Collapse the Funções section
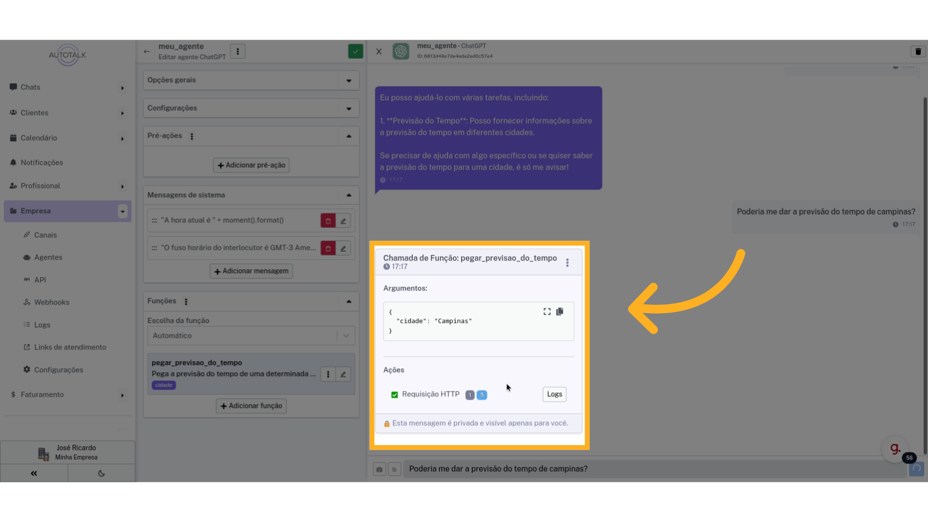928x522 pixels. coord(349,302)
